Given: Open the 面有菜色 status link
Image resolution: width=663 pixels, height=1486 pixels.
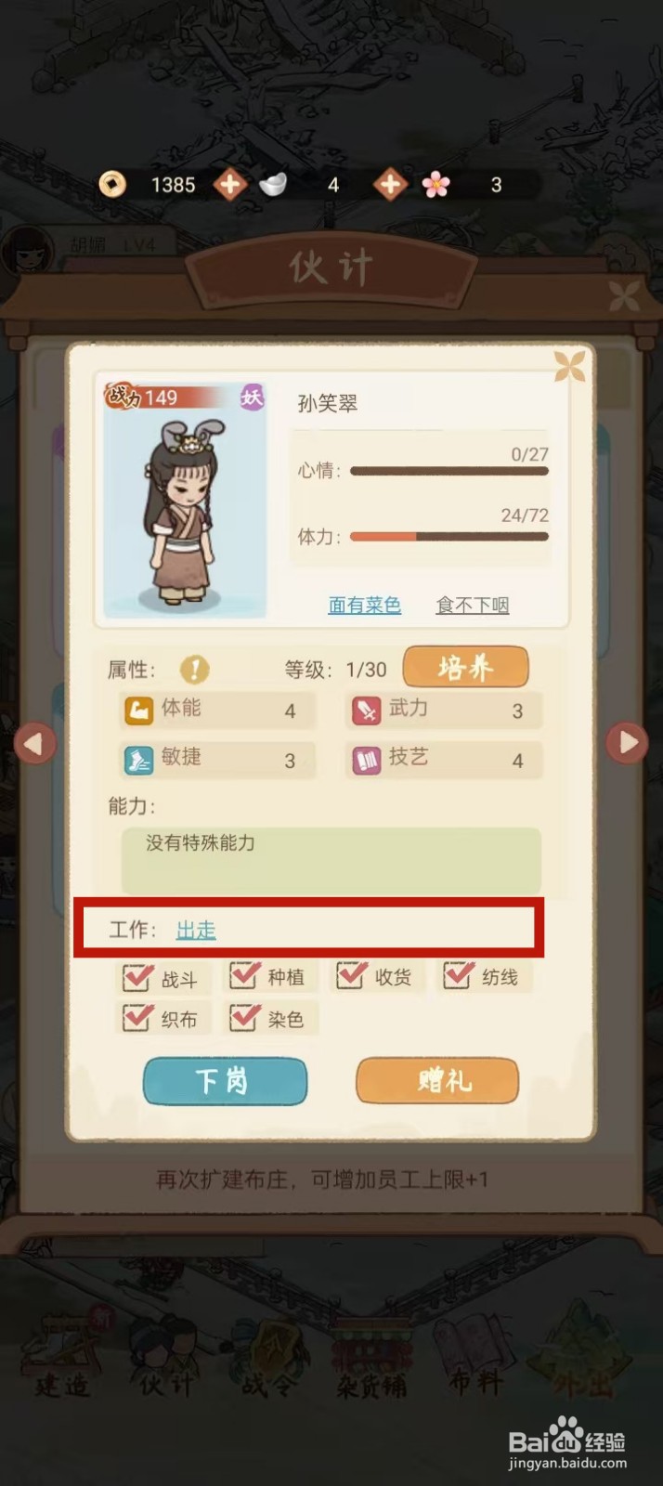Looking at the screenshot, I should pos(364,605).
